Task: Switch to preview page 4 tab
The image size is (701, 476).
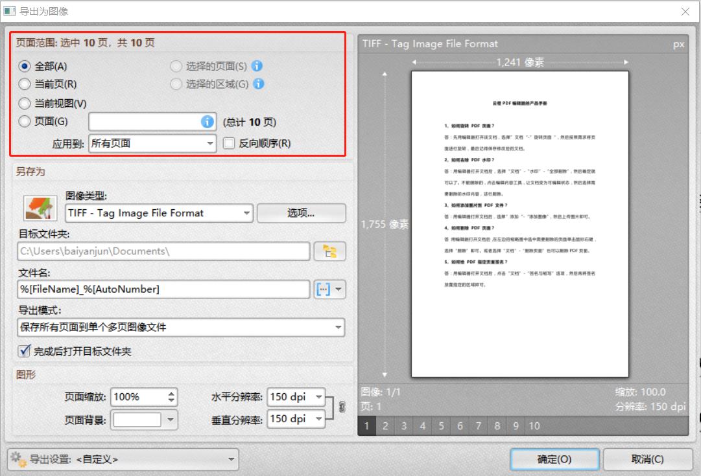Action: click(422, 426)
